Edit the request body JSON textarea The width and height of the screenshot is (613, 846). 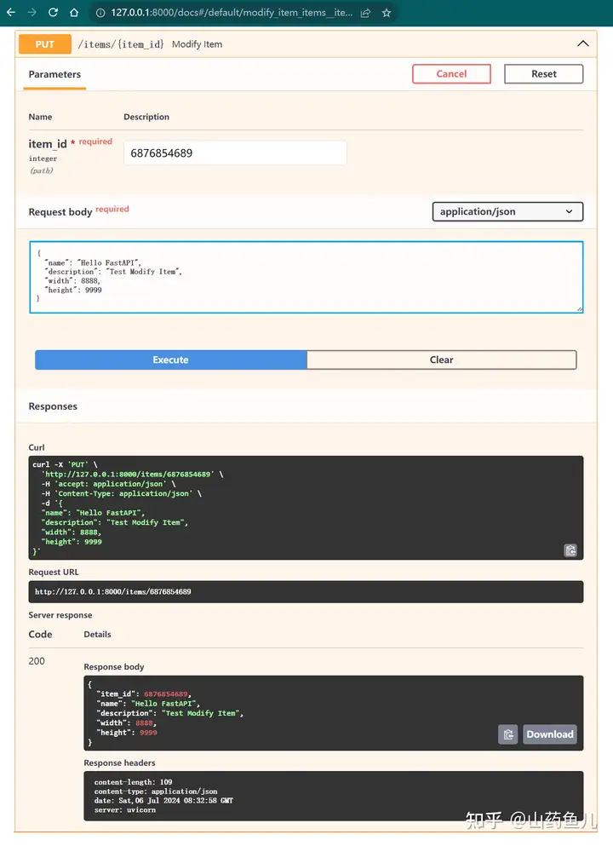click(x=306, y=278)
